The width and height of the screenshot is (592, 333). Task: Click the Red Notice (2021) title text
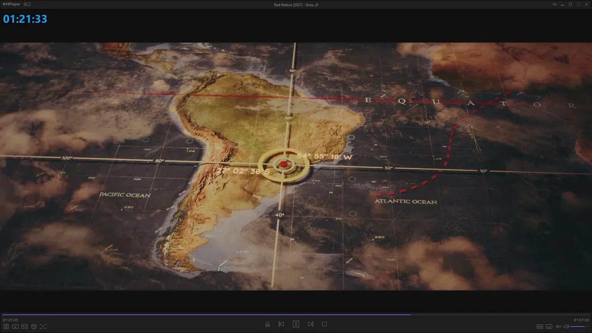pos(296,5)
